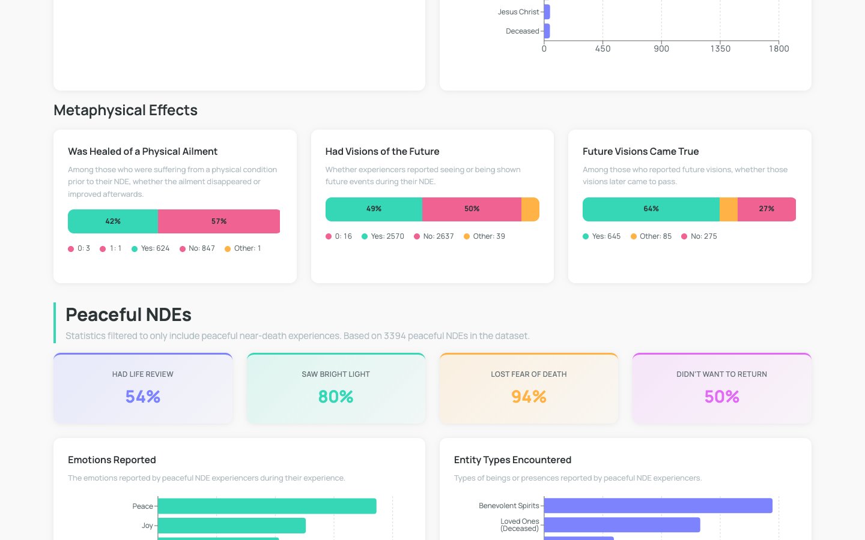Select the 'No: 2637' legend entry
The height and width of the screenshot is (540, 865).
pyautogui.click(x=434, y=236)
